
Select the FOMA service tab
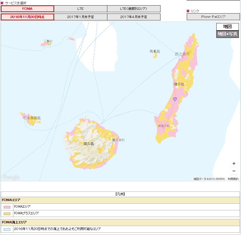coord(27,9)
